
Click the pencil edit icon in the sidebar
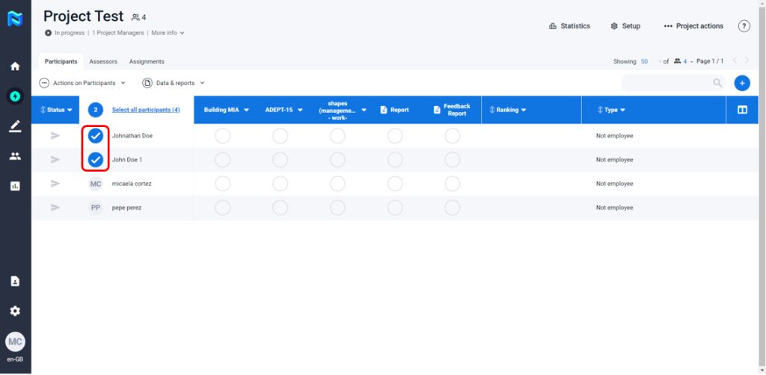(15, 126)
